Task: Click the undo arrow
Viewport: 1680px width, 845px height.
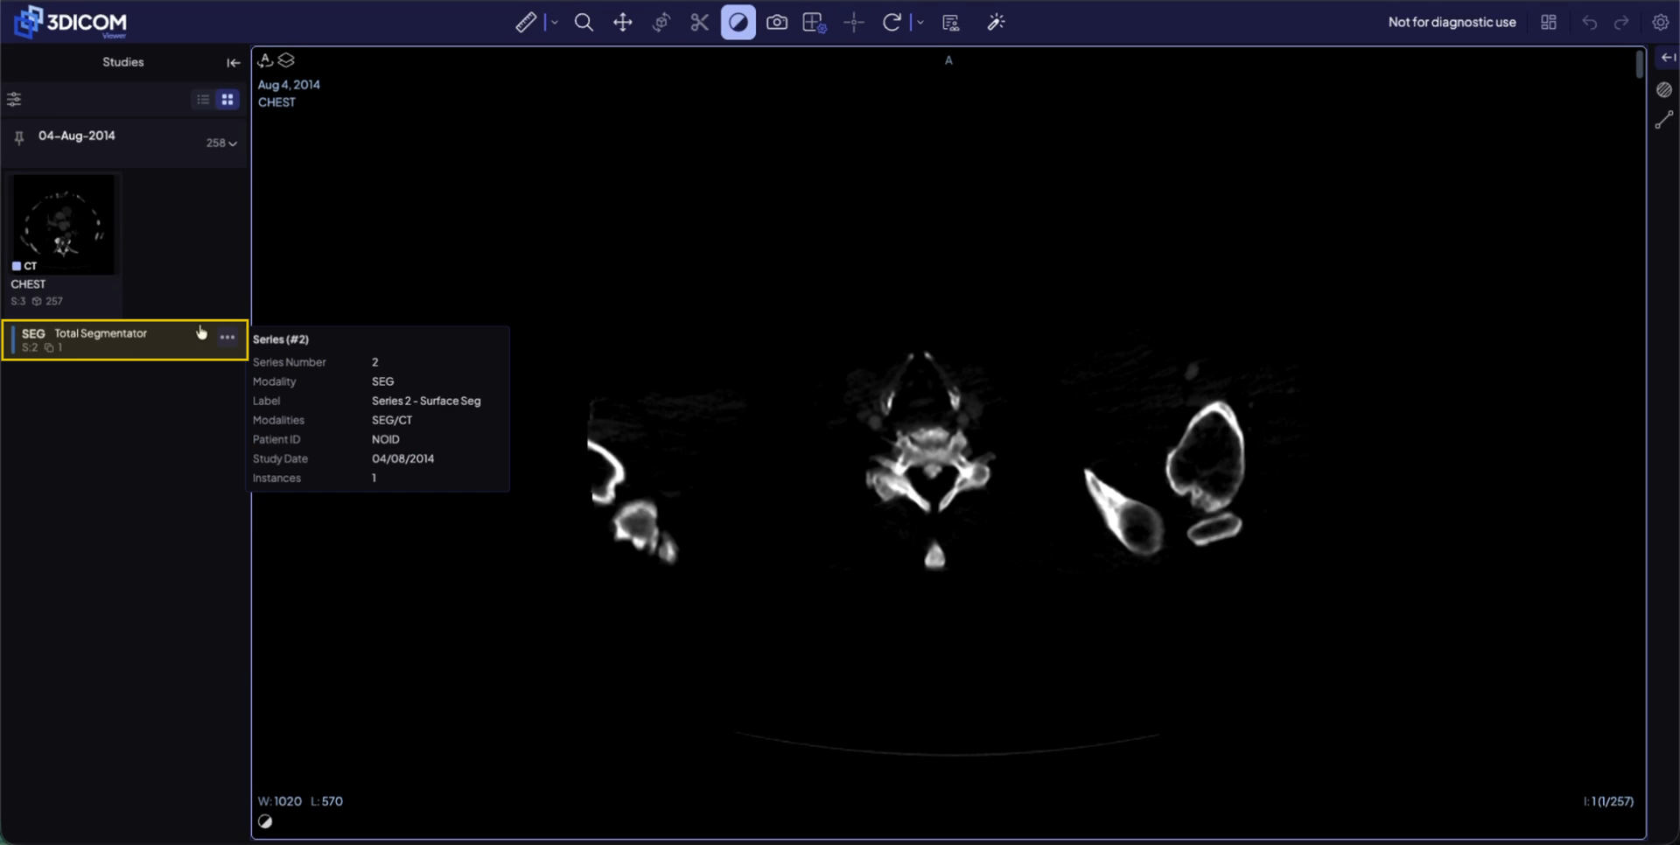Action: (1590, 23)
